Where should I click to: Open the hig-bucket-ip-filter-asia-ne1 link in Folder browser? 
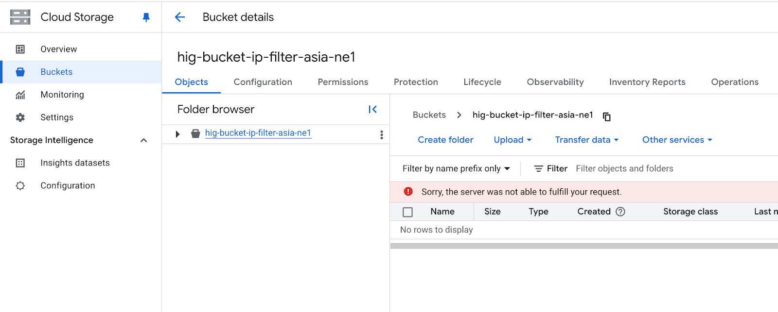click(x=258, y=133)
